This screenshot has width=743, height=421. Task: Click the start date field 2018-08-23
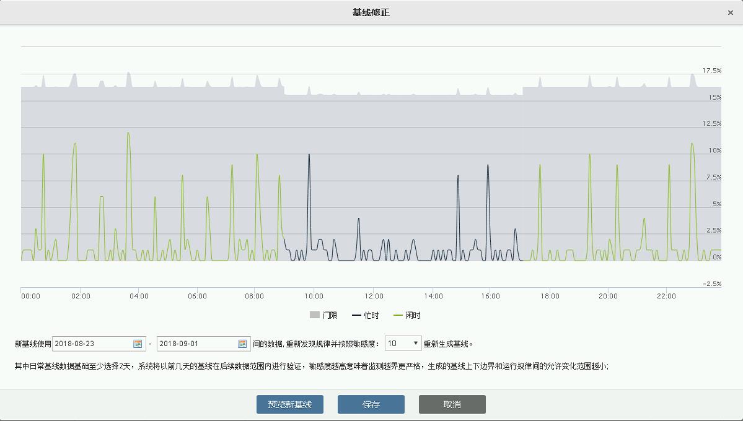coord(93,344)
